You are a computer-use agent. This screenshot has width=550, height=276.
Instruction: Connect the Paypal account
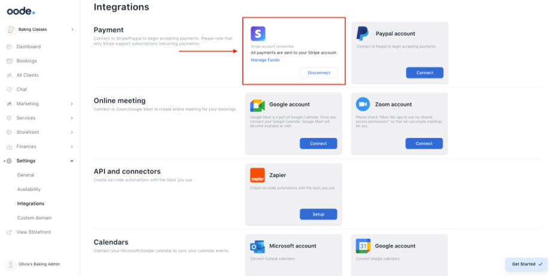click(x=424, y=73)
